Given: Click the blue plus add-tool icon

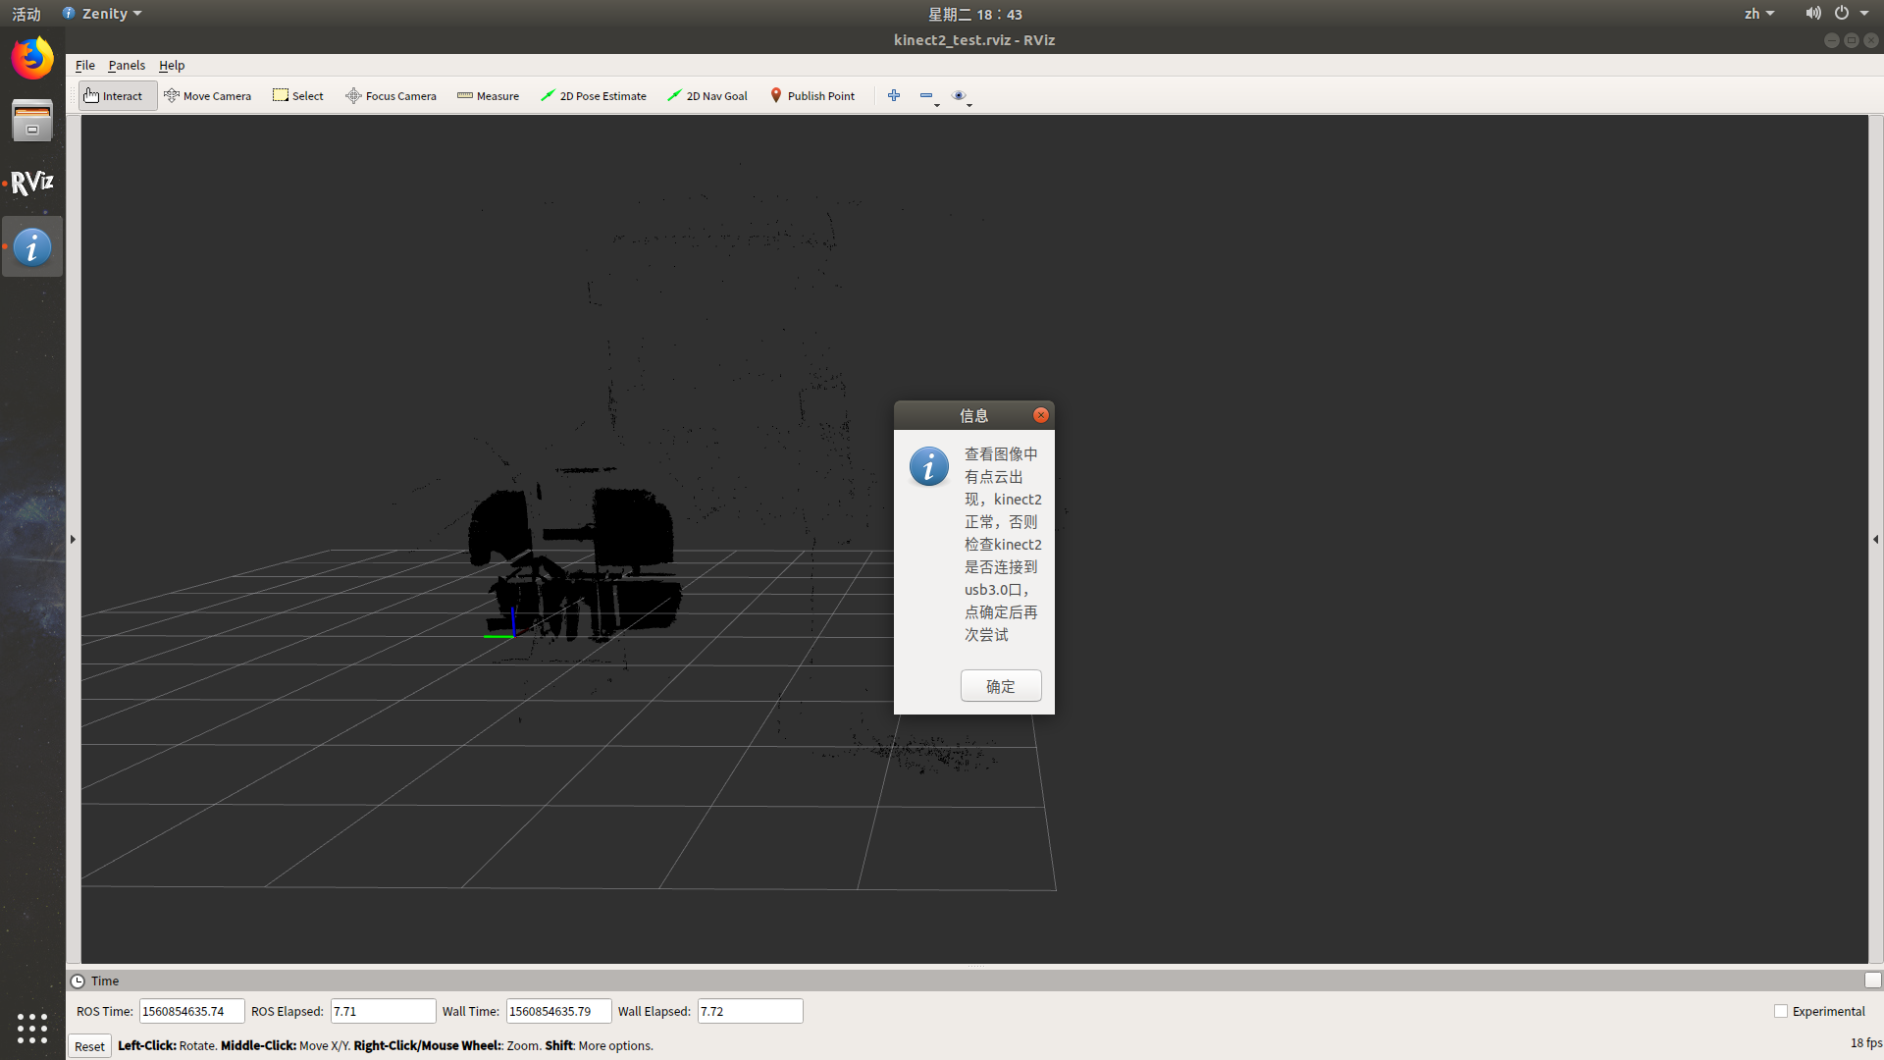Looking at the screenshot, I should (x=894, y=96).
